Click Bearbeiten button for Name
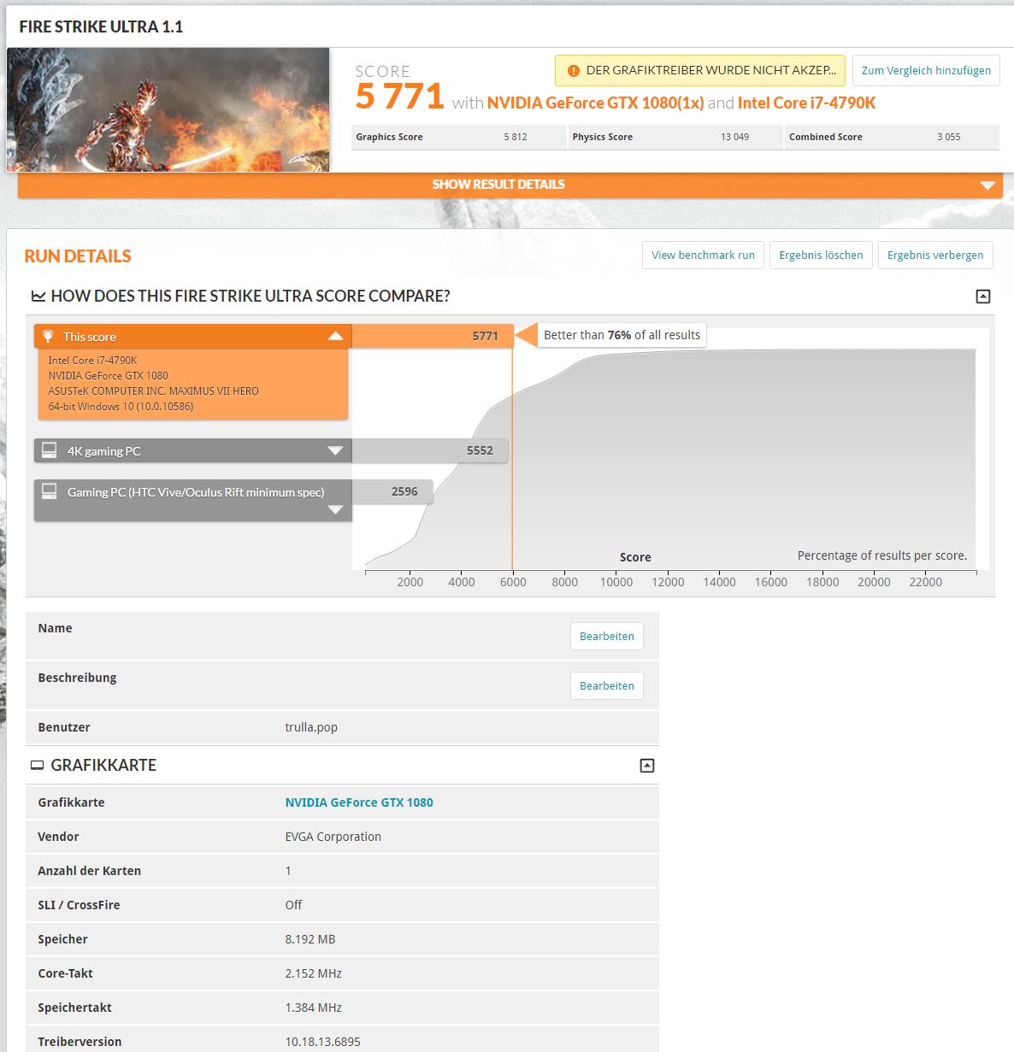Viewport: 1014px width, 1052px height. (x=607, y=637)
